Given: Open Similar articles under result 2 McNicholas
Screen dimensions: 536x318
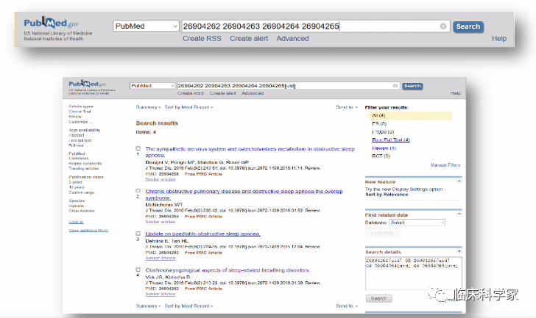Looking at the screenshot, I should pyautogui.click(x=161, y=222).
